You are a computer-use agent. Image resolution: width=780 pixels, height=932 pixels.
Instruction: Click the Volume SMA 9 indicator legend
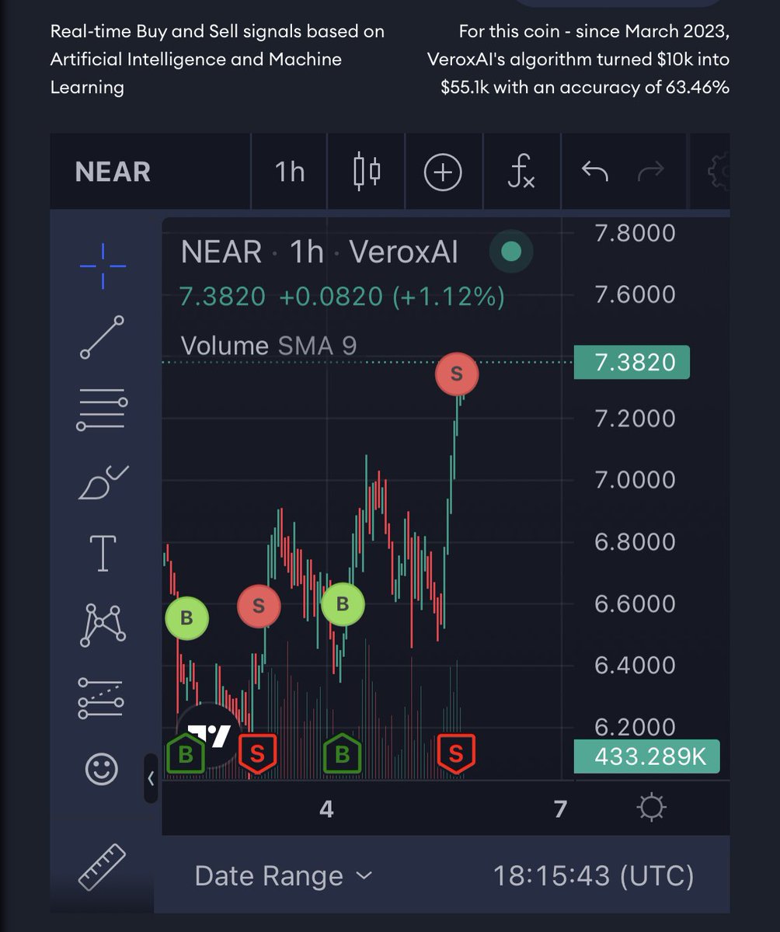coord(269,345)
